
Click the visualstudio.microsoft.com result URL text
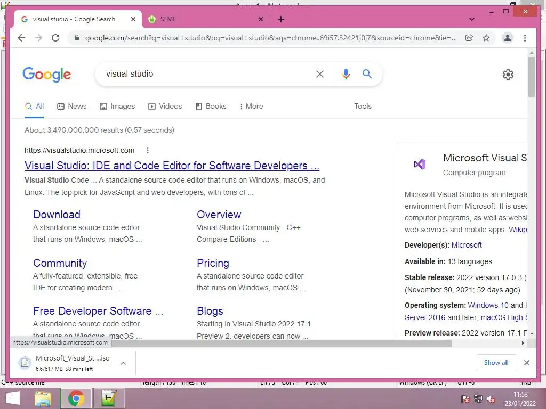[x=79, y=150]
